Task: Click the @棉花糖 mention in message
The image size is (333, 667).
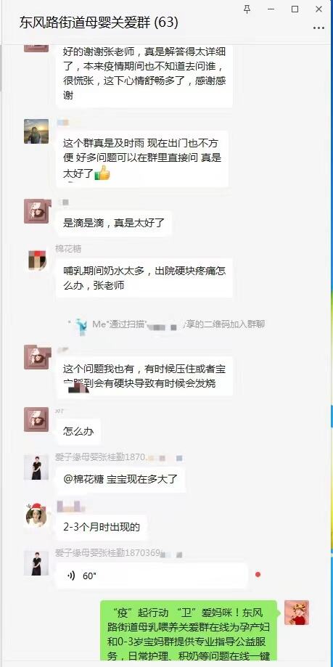Action: [x=83, y=480]
